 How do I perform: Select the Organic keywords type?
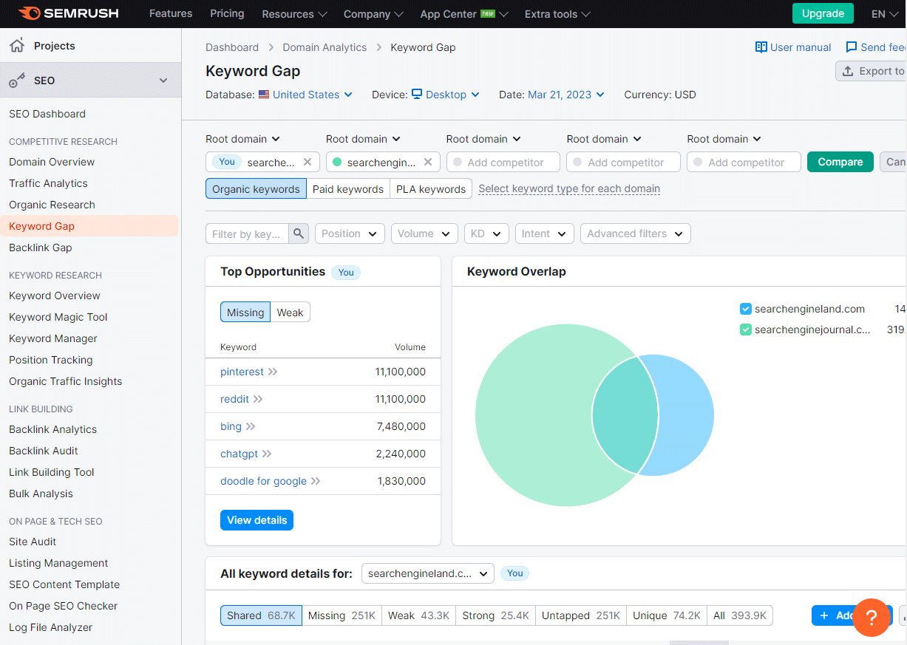(256, 189)
